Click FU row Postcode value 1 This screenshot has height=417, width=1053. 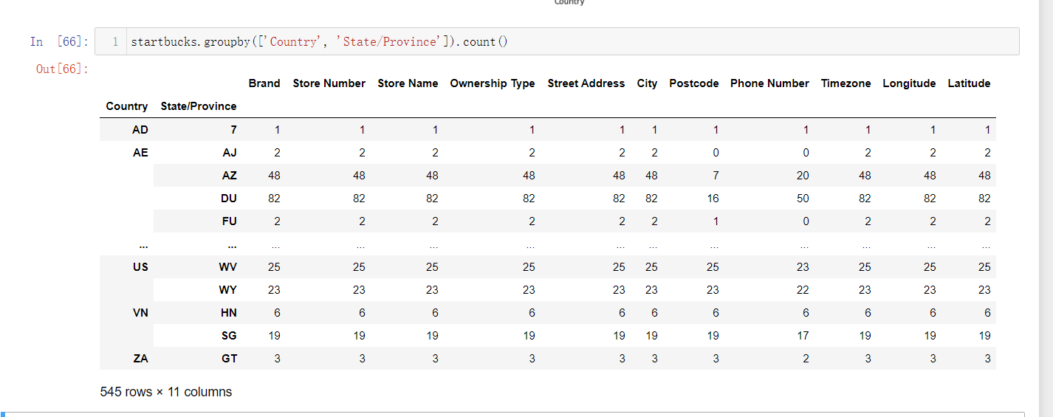[x=716, y=221]
